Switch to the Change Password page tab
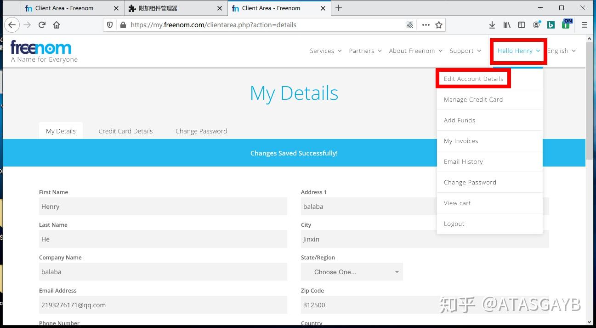Image resolution: width=596 pixels, height=328 pixels. pos(201,131)
